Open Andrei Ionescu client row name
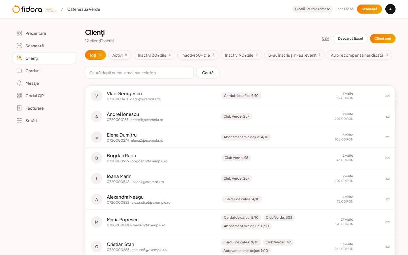Image resolution: width=408 pixels, height=255 pixels. (x=123, y=114)
